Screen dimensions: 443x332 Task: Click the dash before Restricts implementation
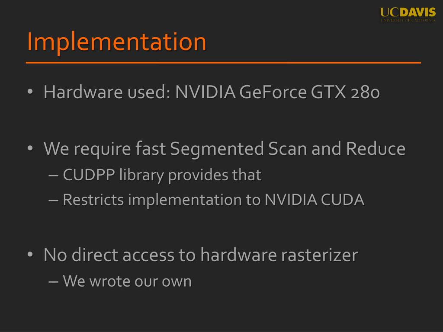pyautogui.click(x=53, y=200)
